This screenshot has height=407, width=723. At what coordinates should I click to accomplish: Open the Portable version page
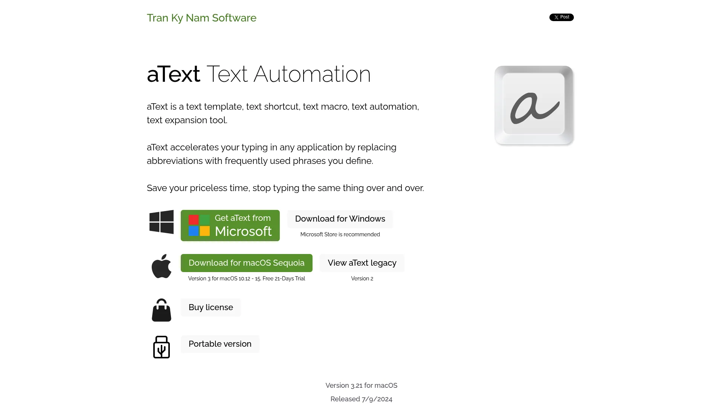[220, 344]
